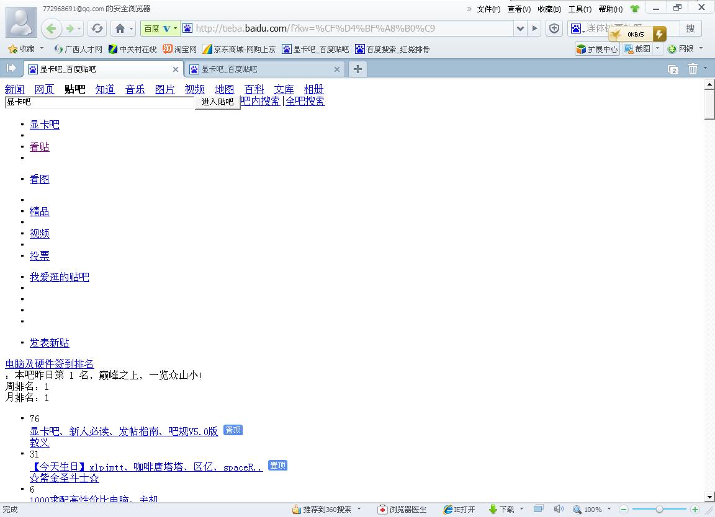The width and height of the screenshot is (715, 517).
Task: Expand 推荐到360搜索 dropdown arrow
Action: pos(359,508)
